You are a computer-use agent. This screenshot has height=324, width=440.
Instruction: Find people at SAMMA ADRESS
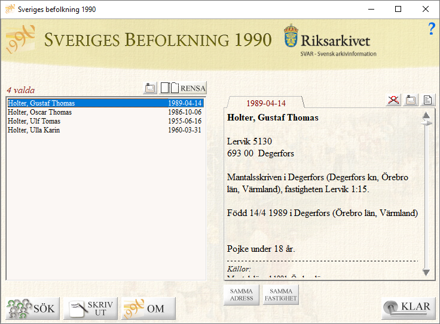coord(242,295)
